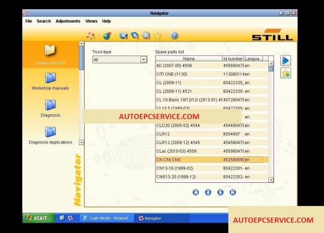Open the Views menu

coord(91,21)
